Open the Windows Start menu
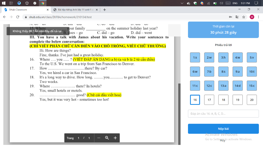This screenshot has width=263, height=148. (x=4, y=3)
